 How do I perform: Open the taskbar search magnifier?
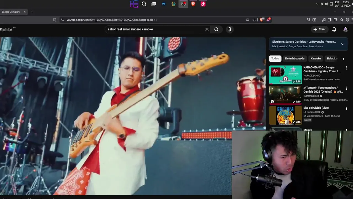(x=144, y=4)
